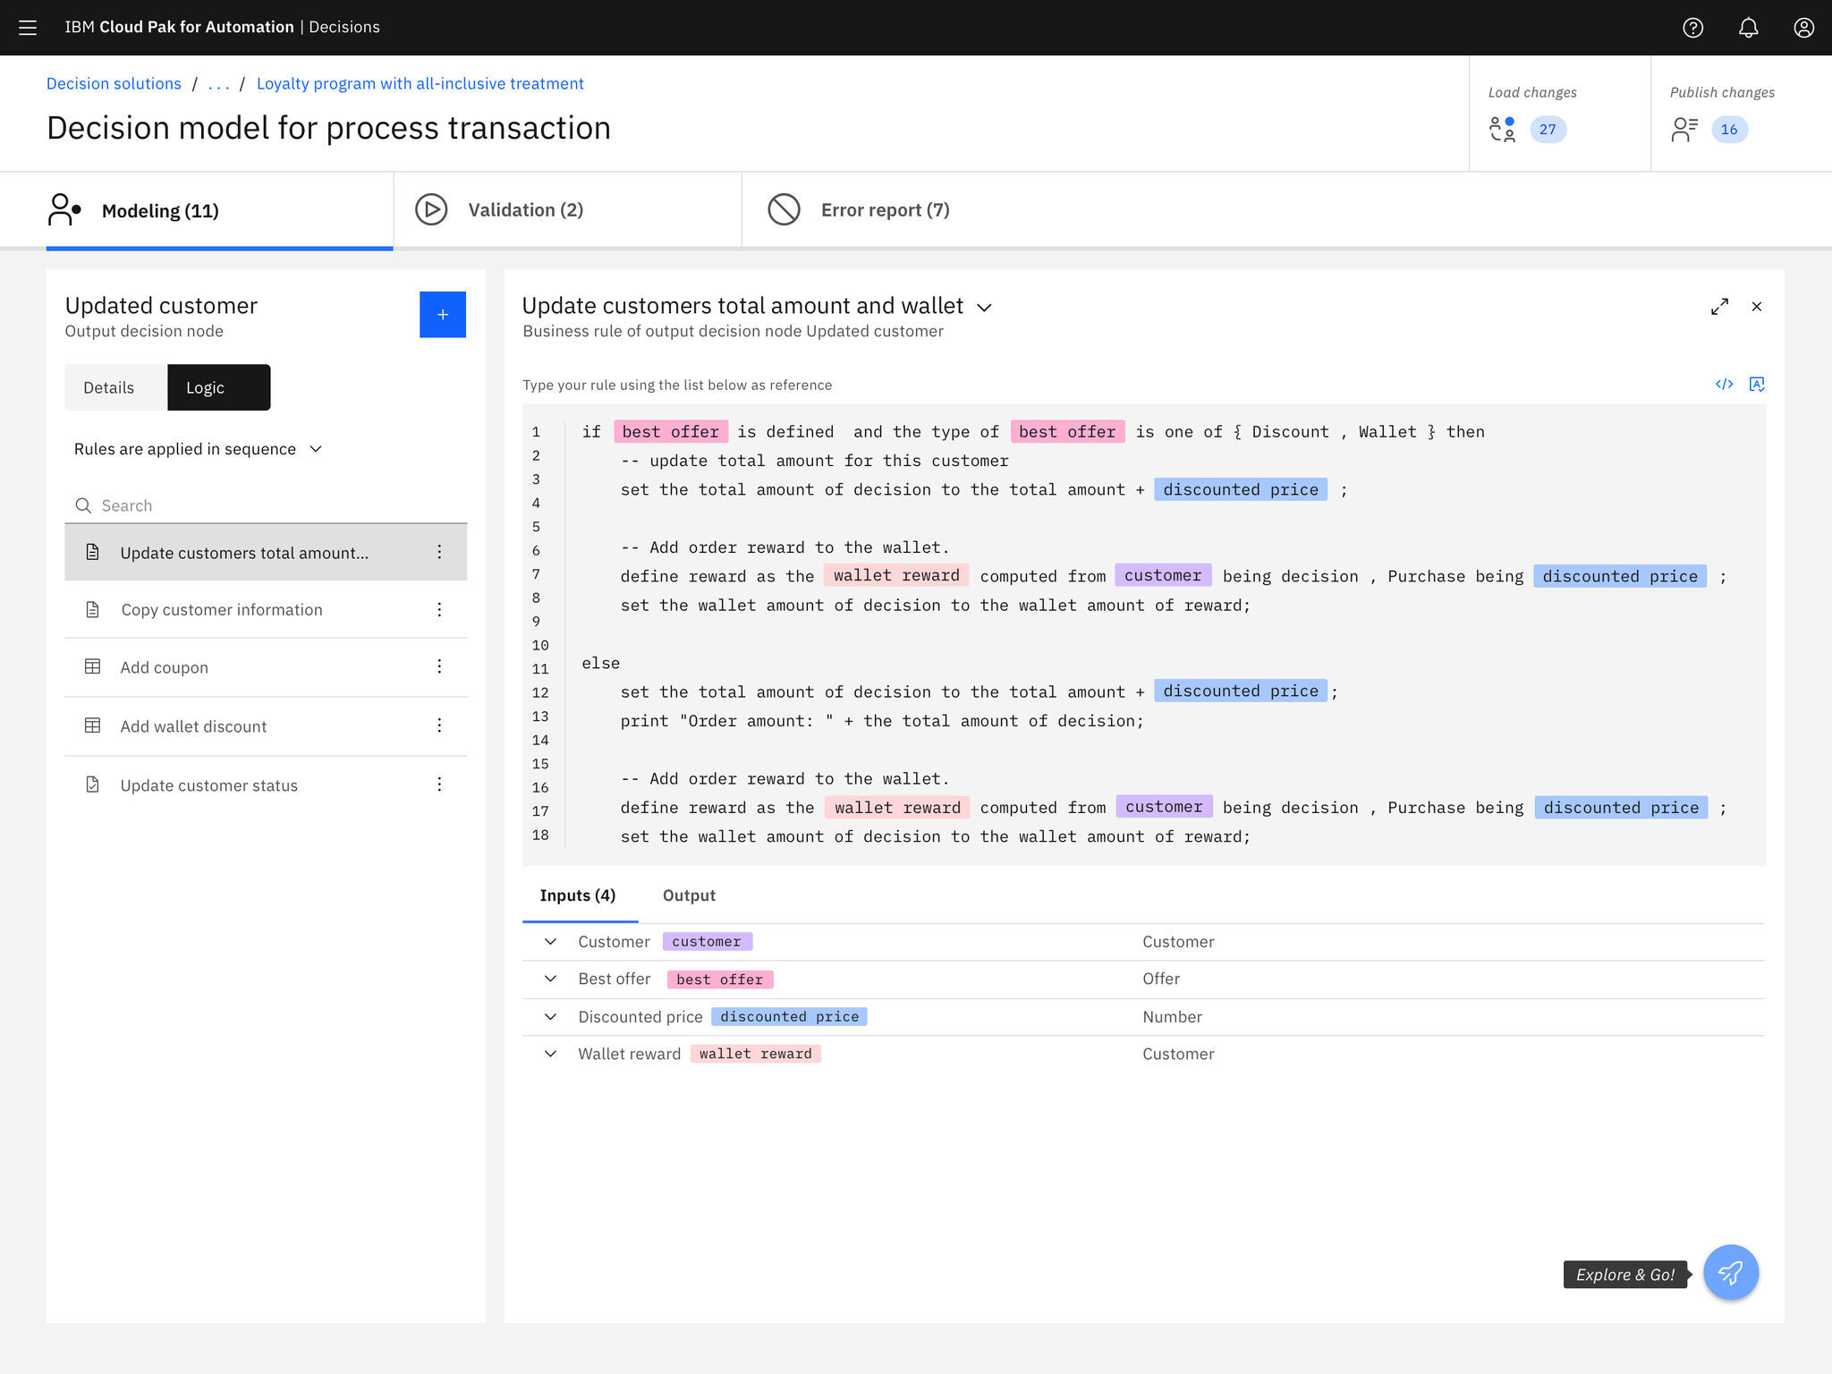
Task: Click the Add coupon decision table icon
Action: point(92,666)
